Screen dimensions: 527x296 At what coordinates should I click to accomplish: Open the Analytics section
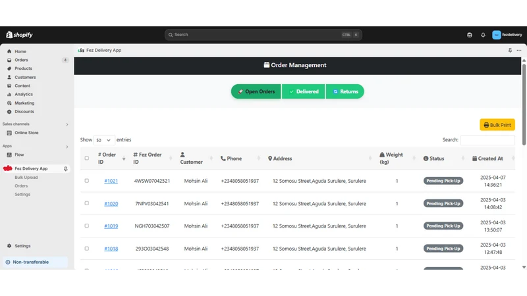click(x=24, y=94)
